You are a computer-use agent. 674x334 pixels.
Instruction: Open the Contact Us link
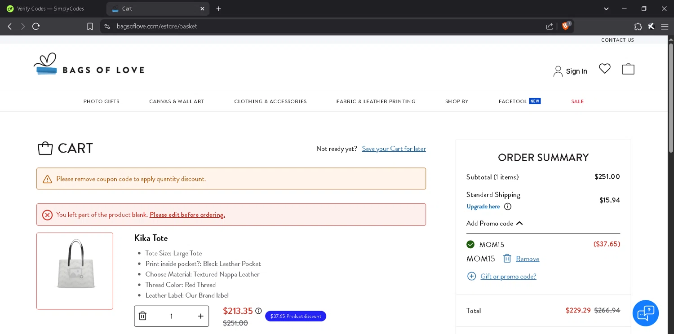(x=617, y=40)
